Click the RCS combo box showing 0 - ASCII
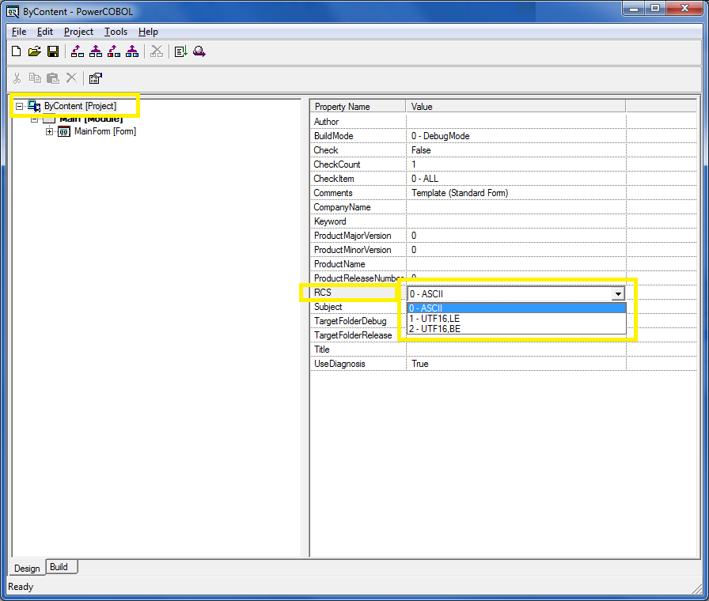 (516, 293)
